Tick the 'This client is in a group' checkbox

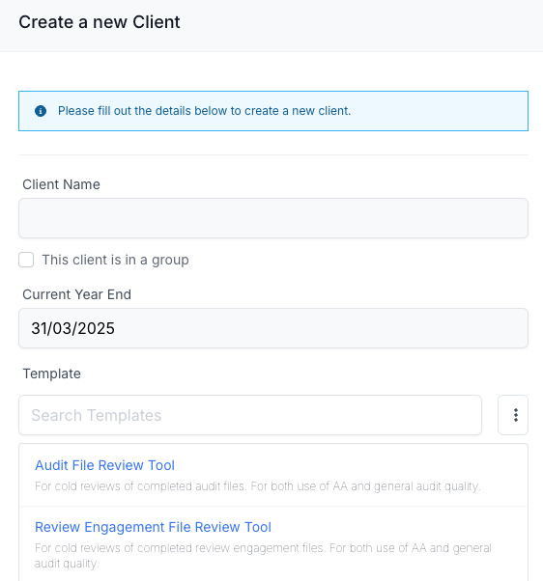coord(26,260)
